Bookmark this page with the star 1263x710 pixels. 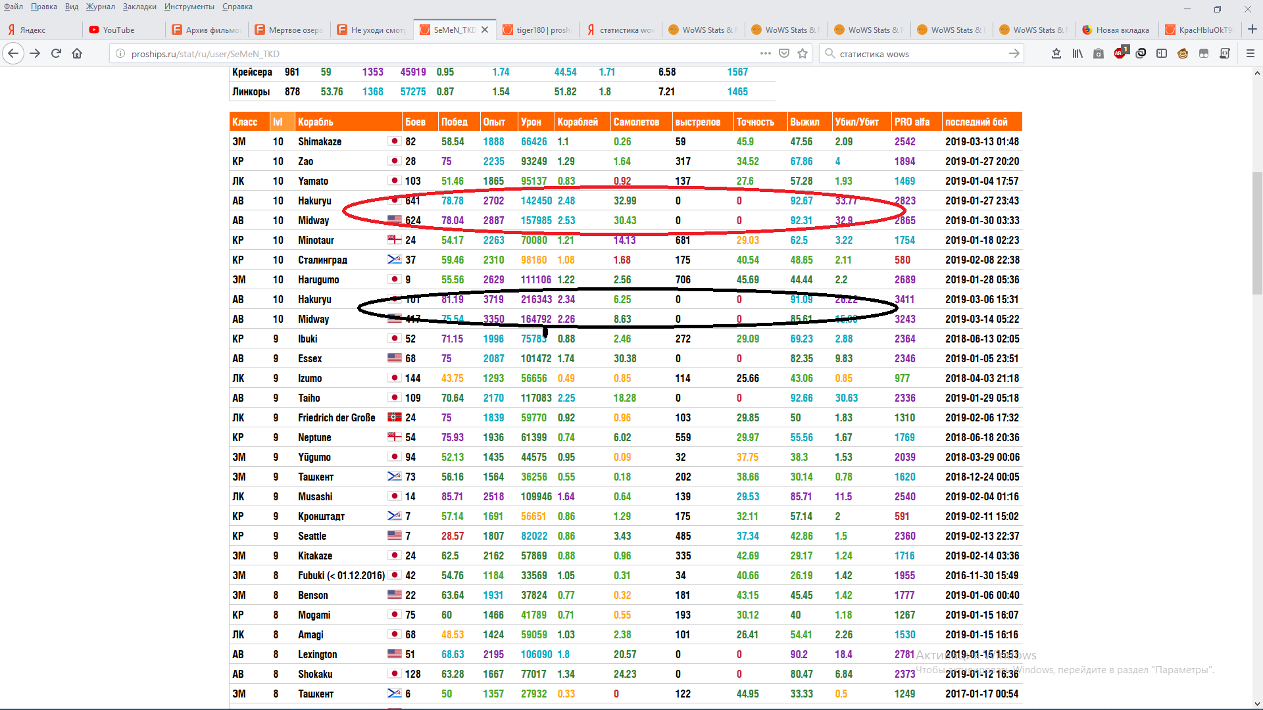[803, 54]
